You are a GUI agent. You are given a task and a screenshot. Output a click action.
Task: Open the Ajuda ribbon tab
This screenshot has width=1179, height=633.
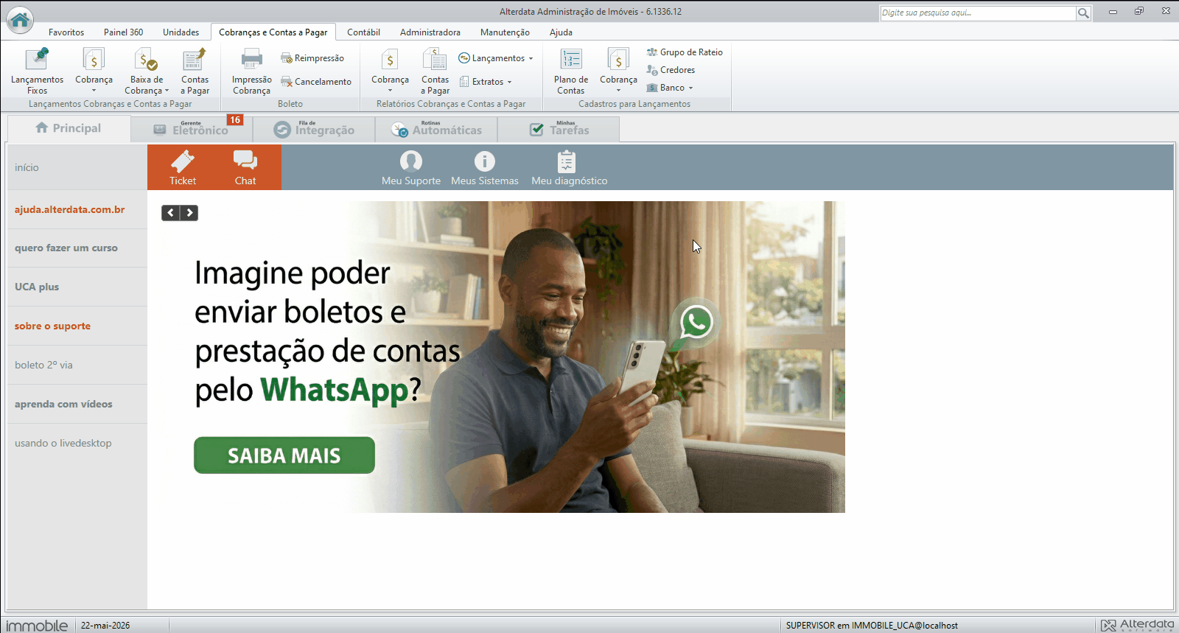[561, 32]
